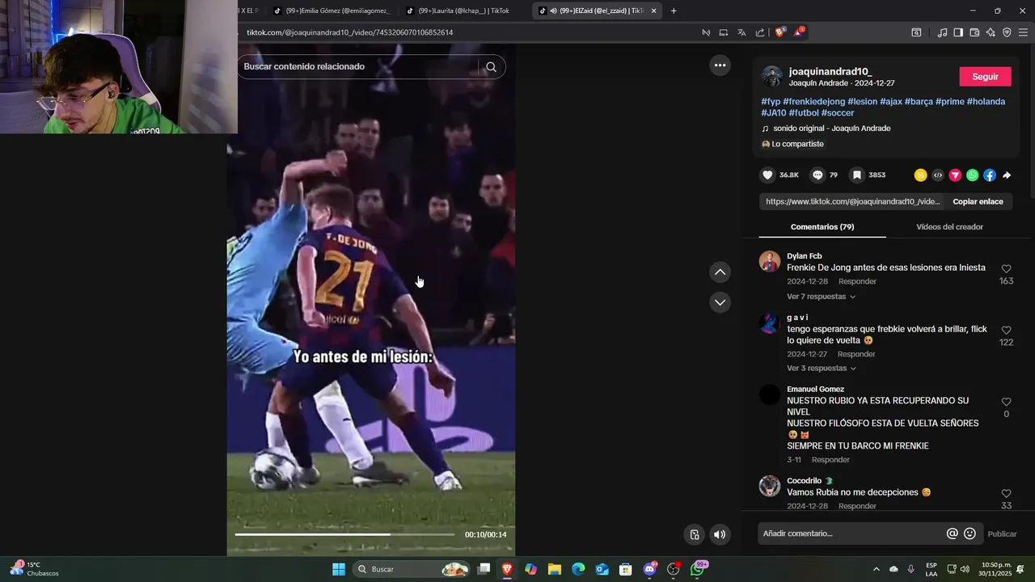Open the emoji picker in comment box
This screenshot has height=582, width=1035.
coord(970,533)
